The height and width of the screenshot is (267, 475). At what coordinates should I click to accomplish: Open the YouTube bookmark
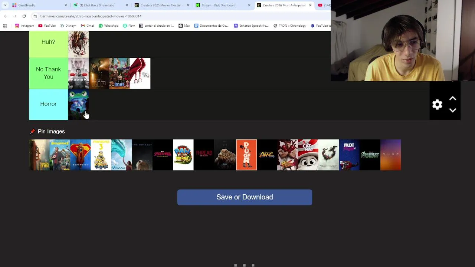pyautogui.click(x=47, y=26)
